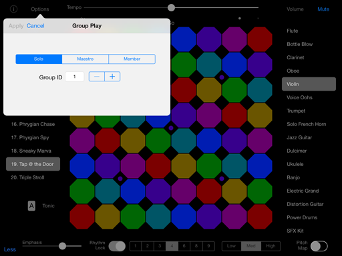Select the Distortion Guitar instrument
Viewport: 342px width, 256px height.
click(x=309, y=204)
